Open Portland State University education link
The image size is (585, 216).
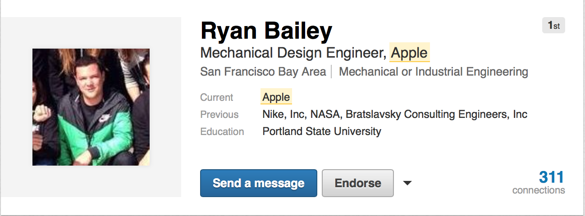click(322, 131)
